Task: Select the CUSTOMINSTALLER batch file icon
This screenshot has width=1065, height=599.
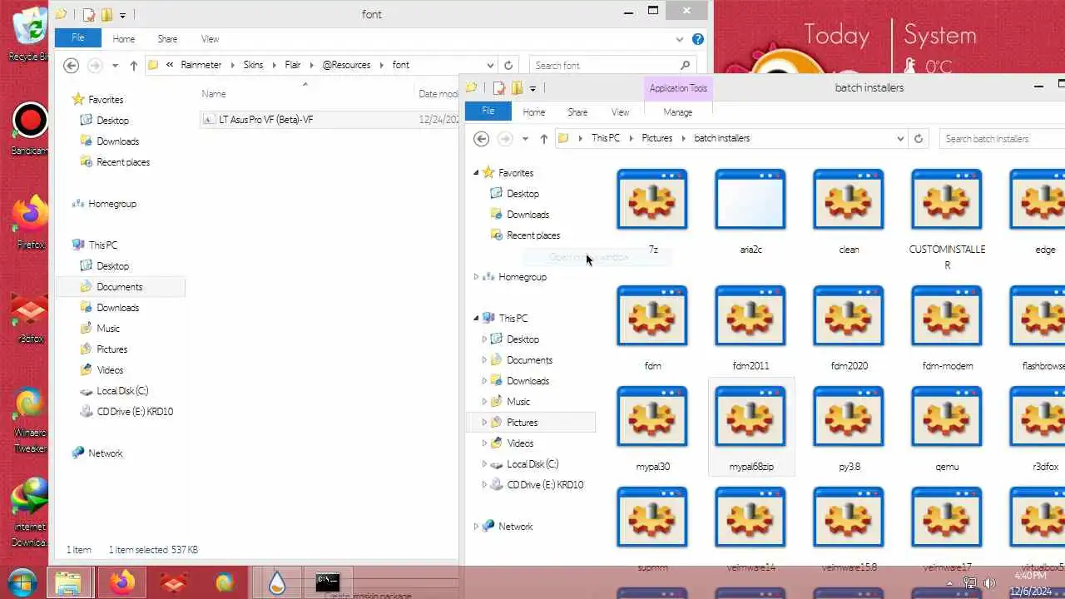Action: (947, 200)
